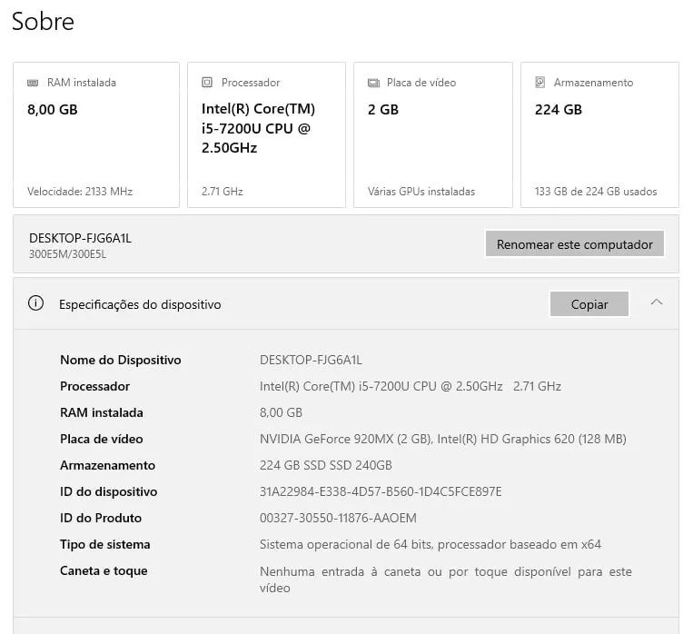Image resolution: width=683 pixels, height=634 pixels.
Task: Click Especificações do dispositivo header label
Action: point(140,304)
